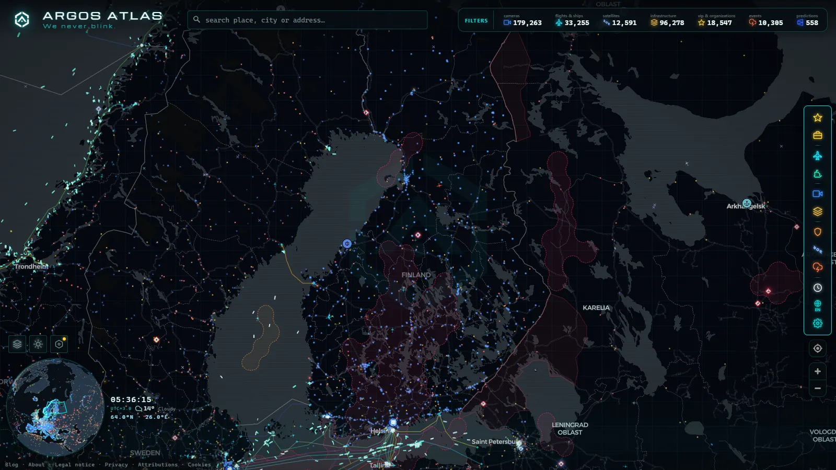Toggle vip & organizations 18,547 filter

pos(716,20)
